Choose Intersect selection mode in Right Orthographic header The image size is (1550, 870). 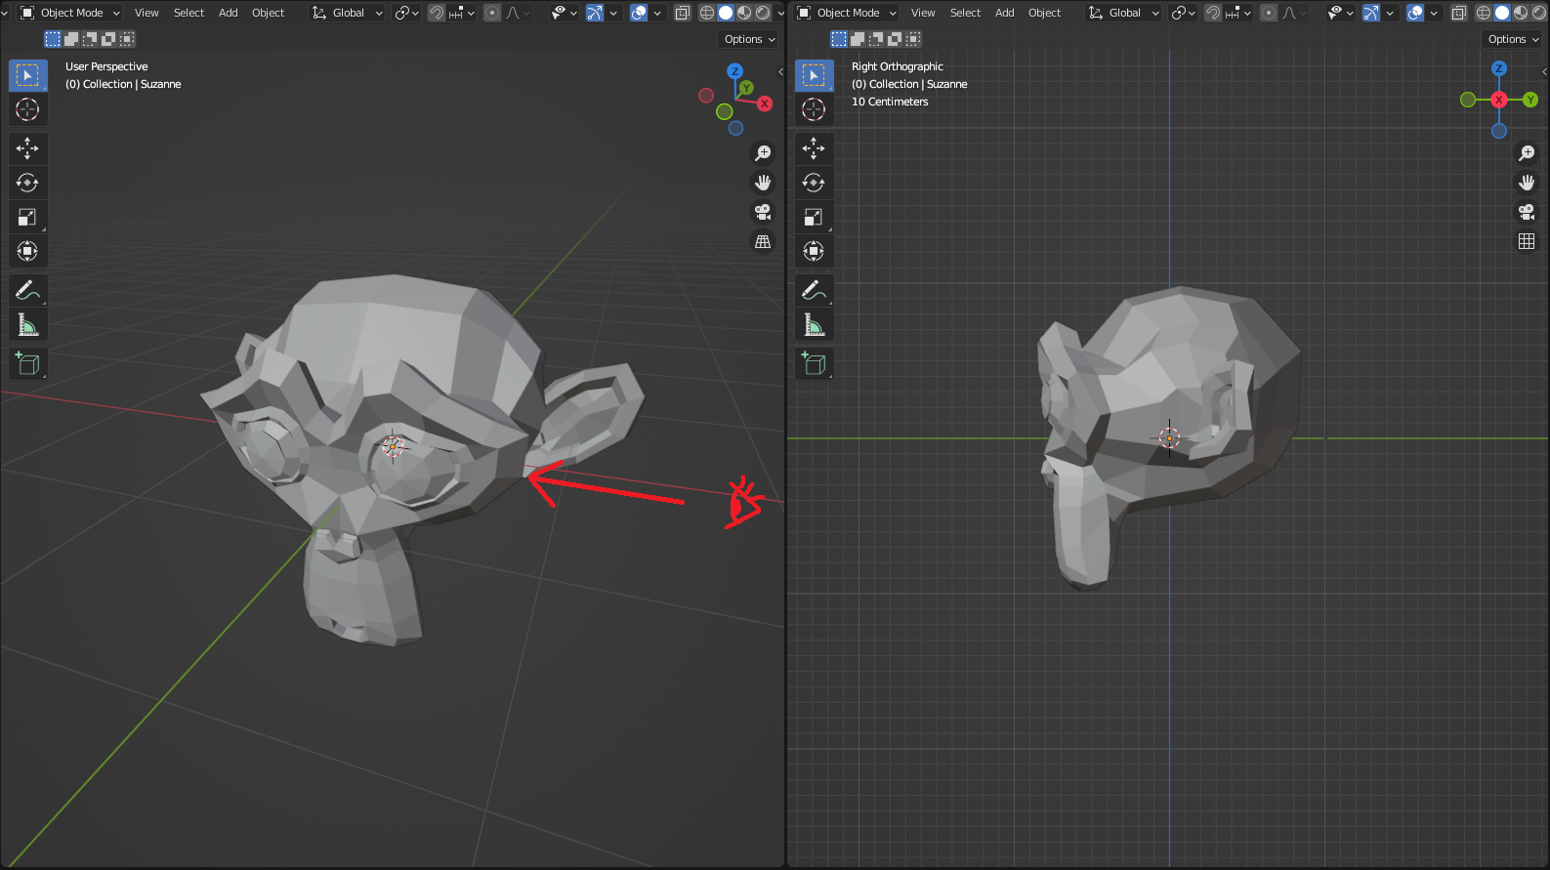click(913, 39)
